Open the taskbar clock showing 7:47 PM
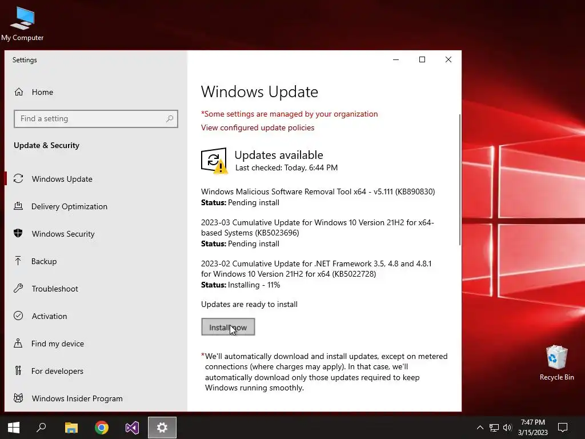585x439 pixels. (533, 428)
